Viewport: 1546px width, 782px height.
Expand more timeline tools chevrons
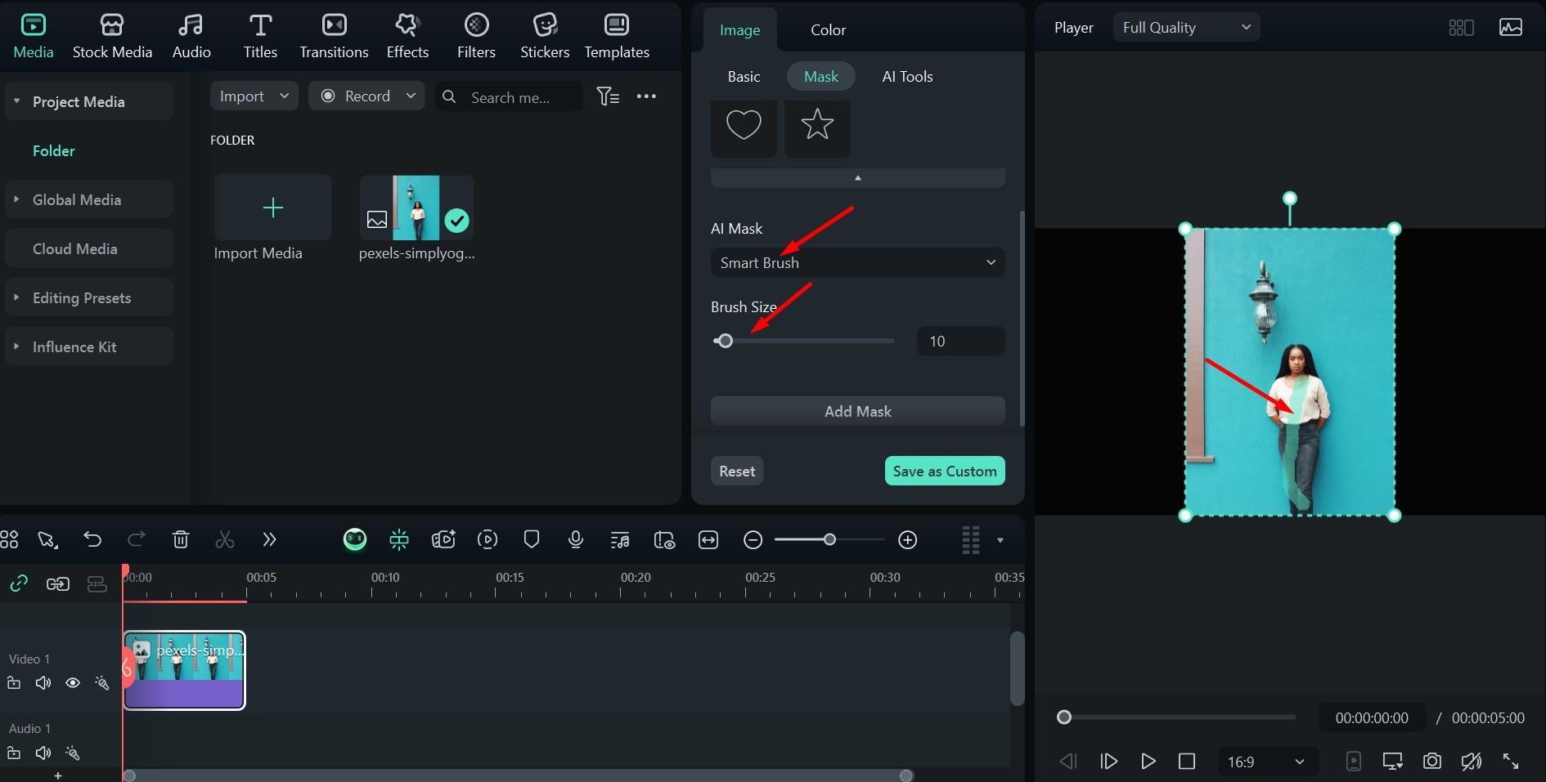269,539
